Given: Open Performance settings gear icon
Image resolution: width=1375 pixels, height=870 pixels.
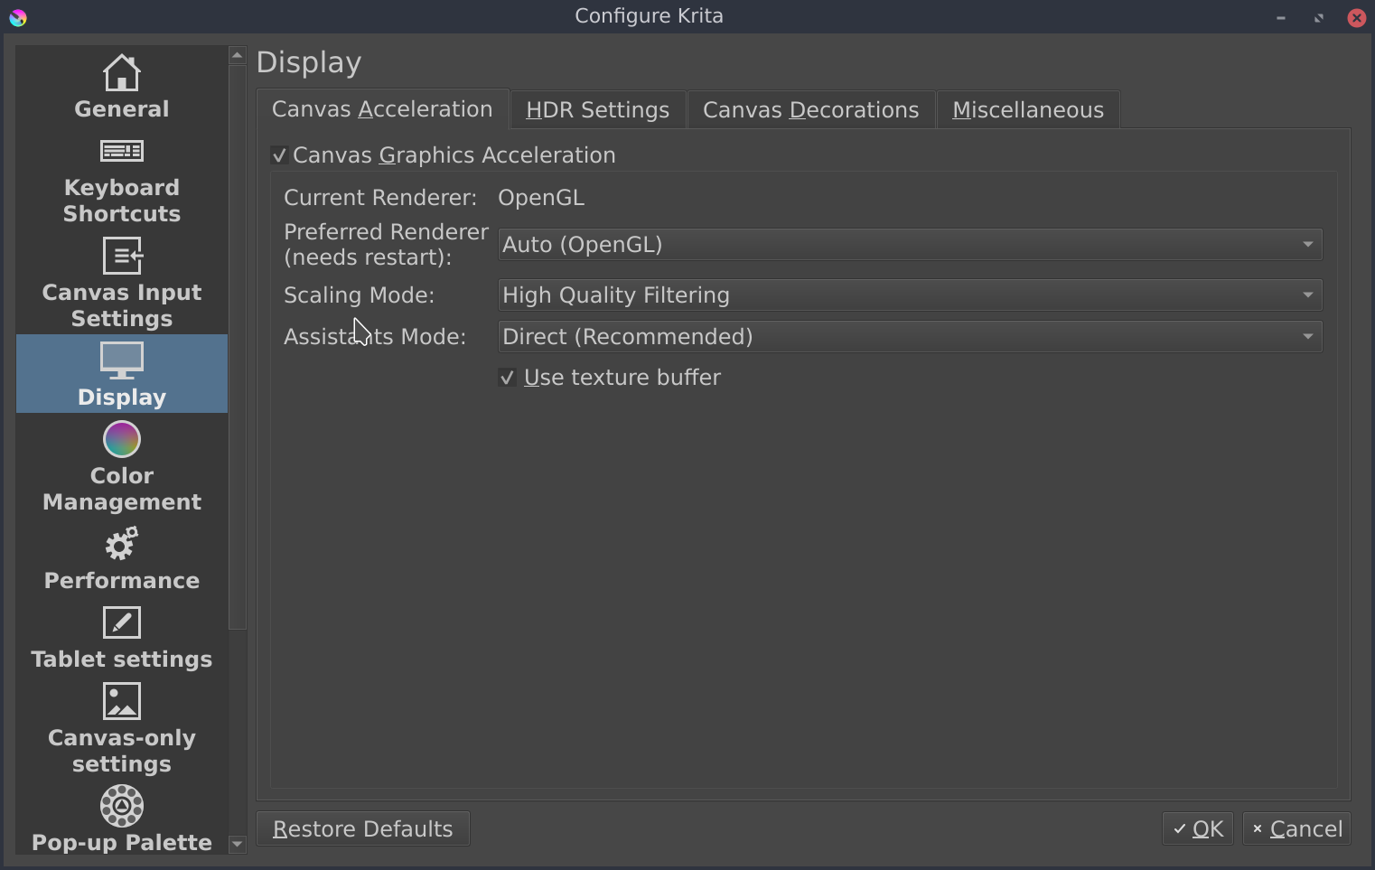Looking at the screenshot, I should pyautogui.click(x=122, y=544).
